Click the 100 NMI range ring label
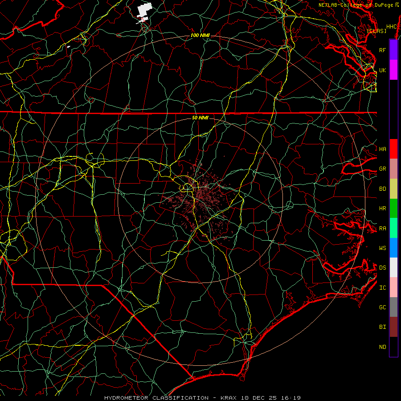Image resolution: width=401 pixels, height=401 pixels. [200, 35]
